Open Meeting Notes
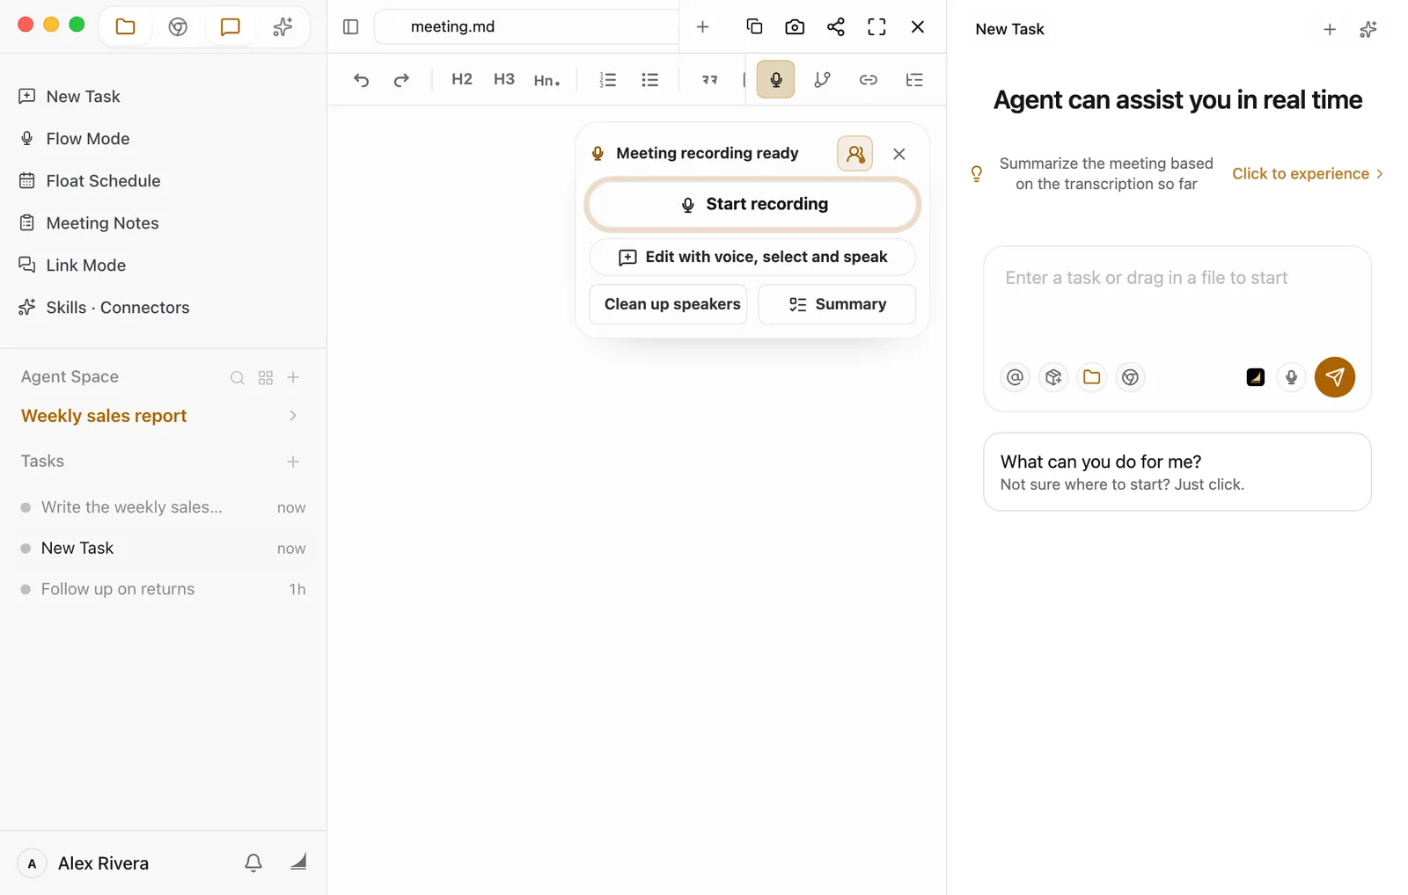The height and width of the screenshot is (895, 1408). click(102, 223)
